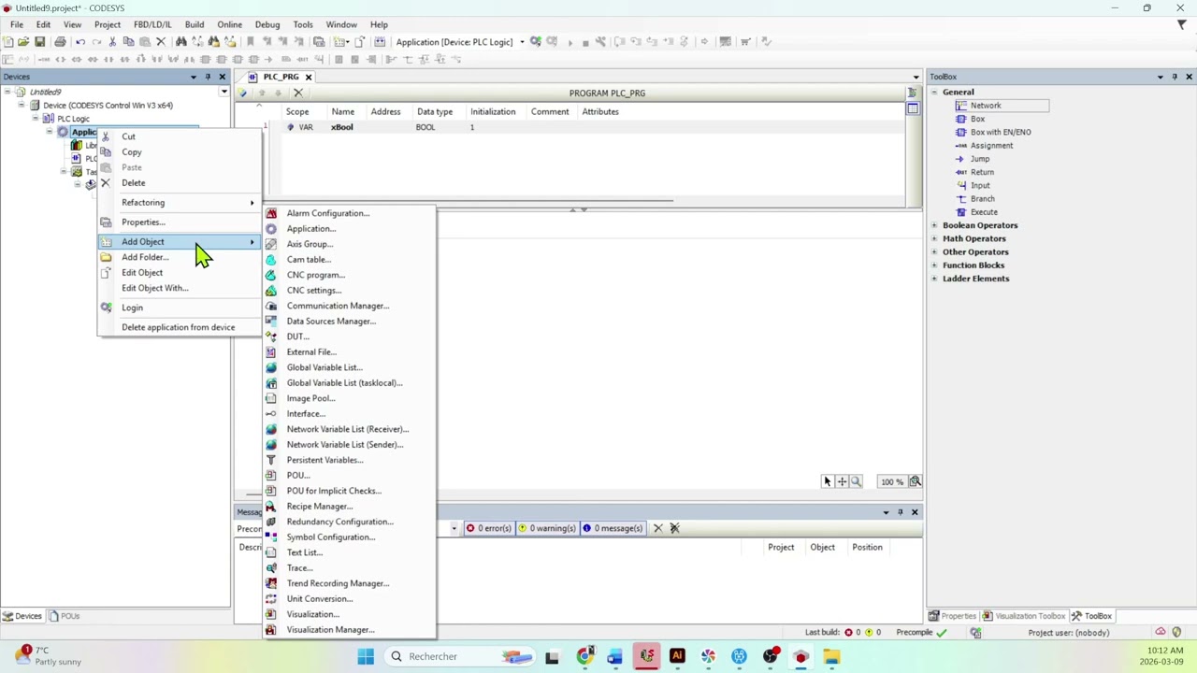Click the Persistent Variables icon

[x=271, y=460]
